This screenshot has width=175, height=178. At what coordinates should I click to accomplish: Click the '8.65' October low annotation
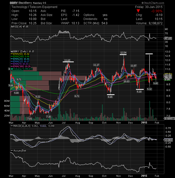click(x=110, y=97)
